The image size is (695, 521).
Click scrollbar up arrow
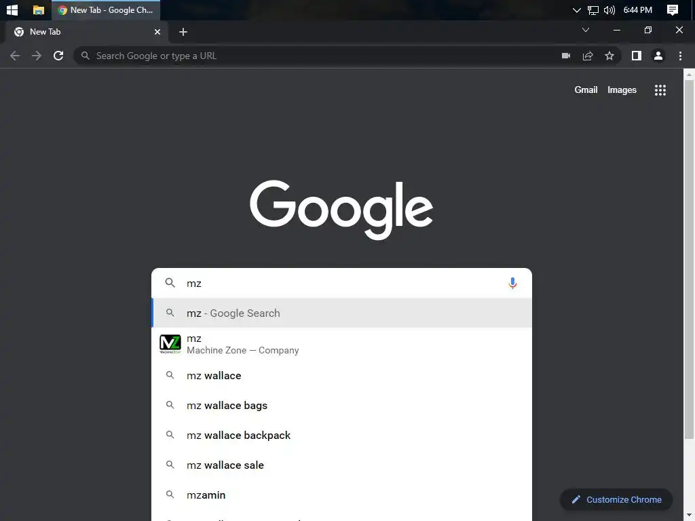pyautogui.click(x=690, y=75)
